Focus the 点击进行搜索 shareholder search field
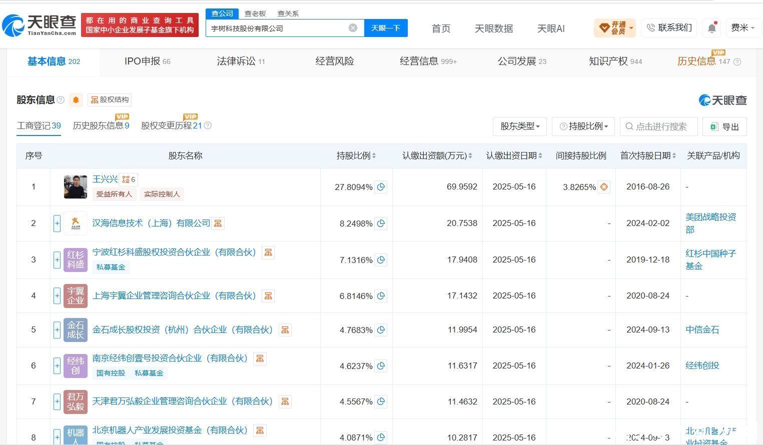The image size is (763, 445). click(x=658, y=126)
